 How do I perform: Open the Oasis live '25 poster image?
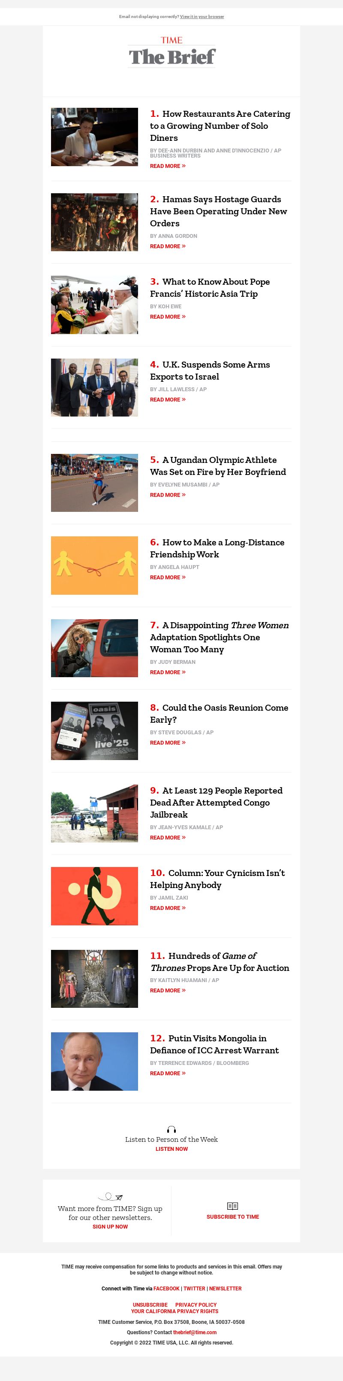[x=94, y=731]
